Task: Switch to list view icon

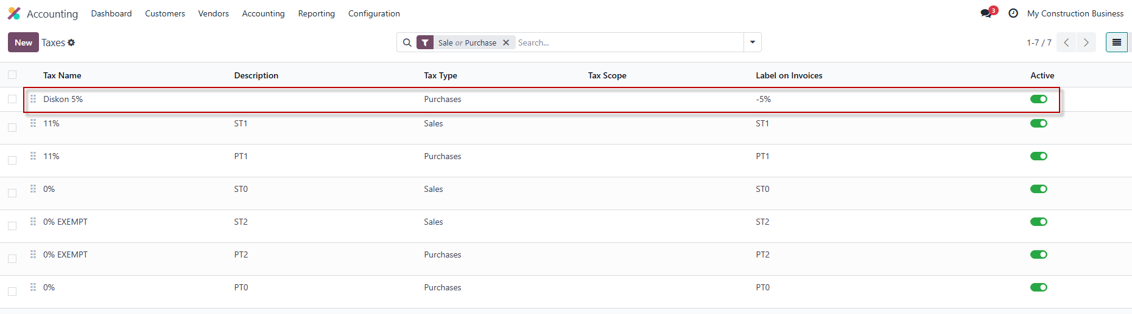Action: [1116, 43]
